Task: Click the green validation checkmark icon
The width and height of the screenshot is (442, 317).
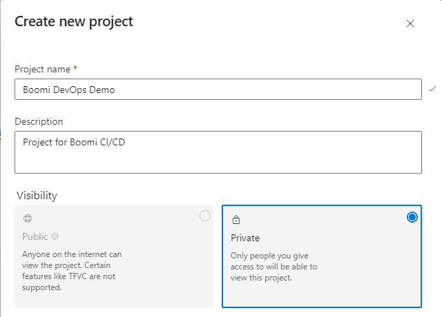Action: 432,89
